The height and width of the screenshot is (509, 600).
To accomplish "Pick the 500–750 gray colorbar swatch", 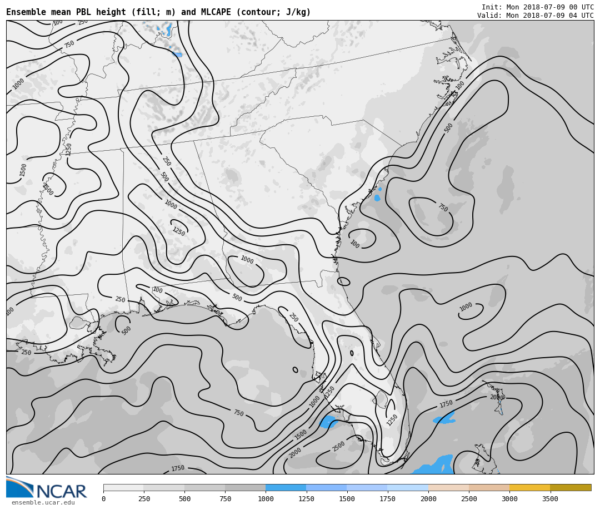I will 204,487.
